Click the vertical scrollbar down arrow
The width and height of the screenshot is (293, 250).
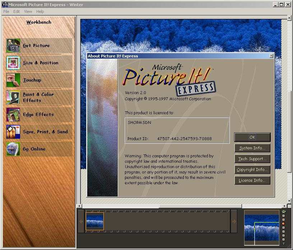coord(289,201)
